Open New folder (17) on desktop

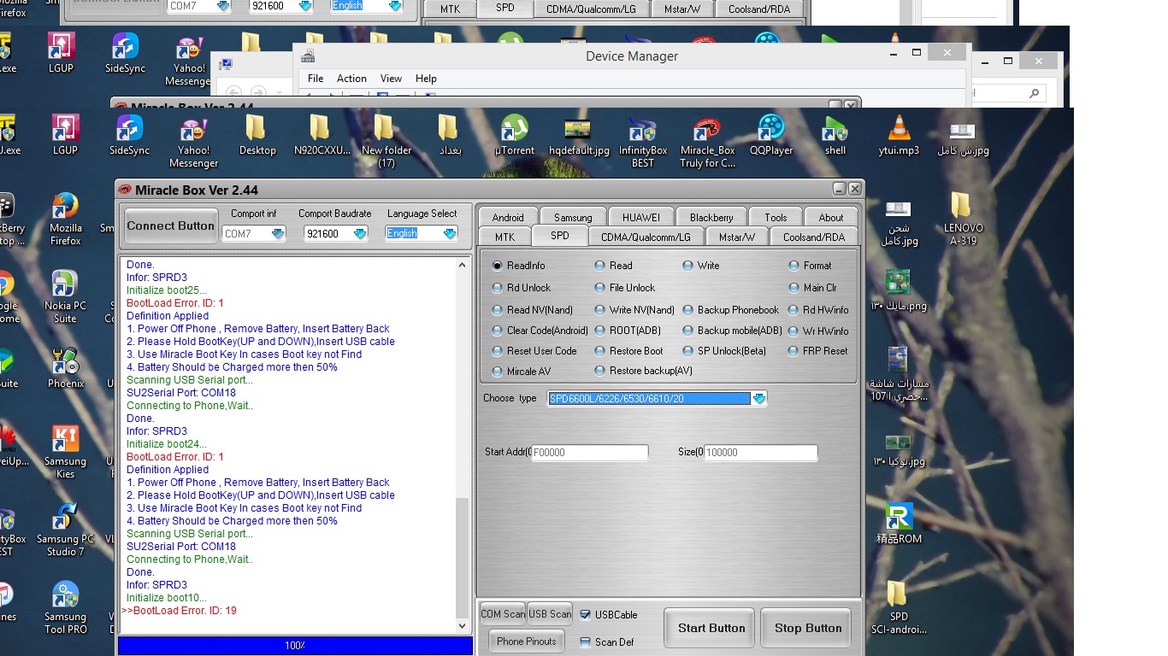click(x=386, y=142)
